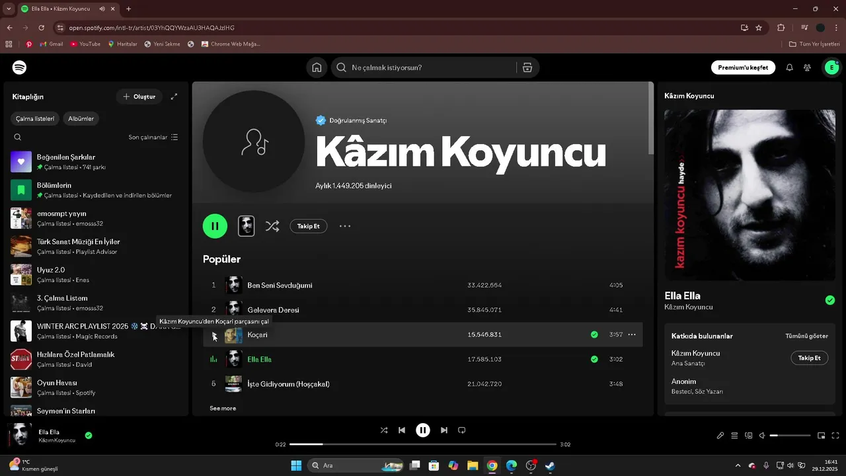Image resolution: width=846 pixels, height=476 pixels.
Task: Play the Koçari track arrow
Action: [213, 335]
